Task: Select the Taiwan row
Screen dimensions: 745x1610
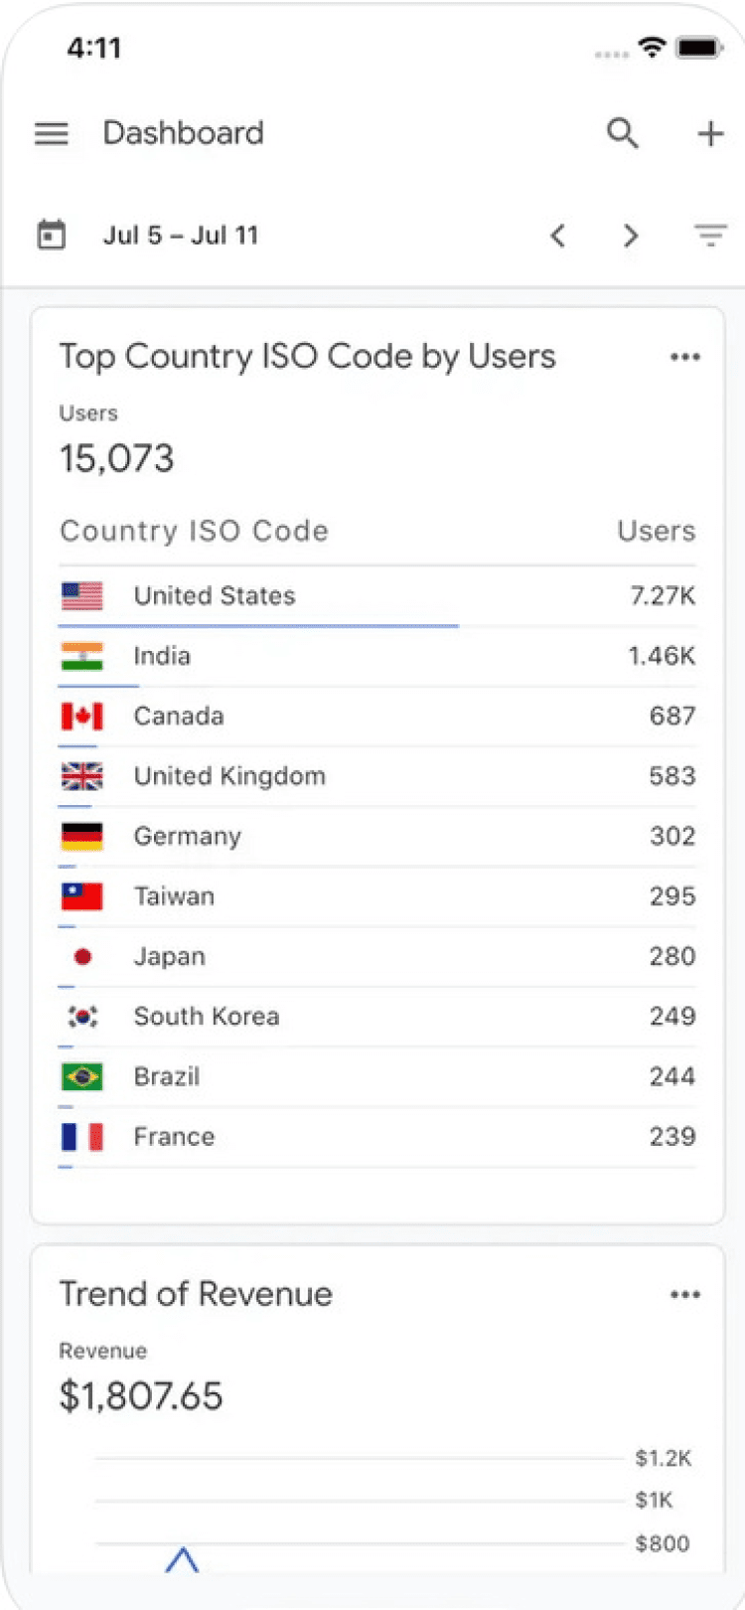Action: (x=377, y=896)
